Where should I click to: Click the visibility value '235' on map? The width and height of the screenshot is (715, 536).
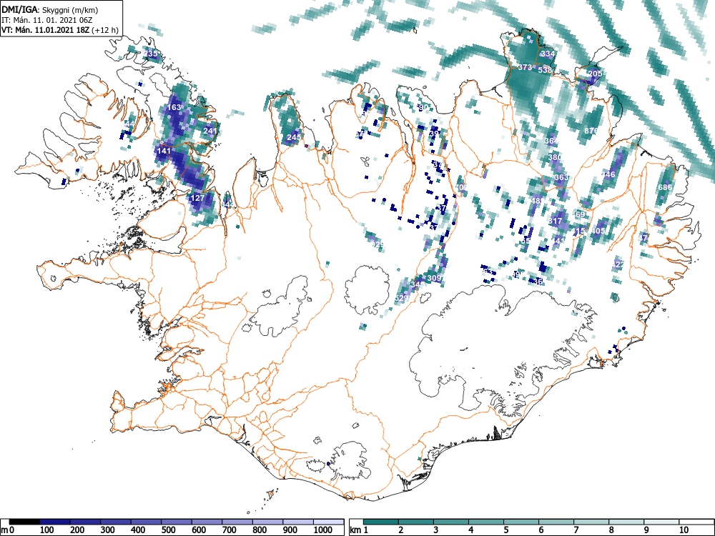(150, 54)
